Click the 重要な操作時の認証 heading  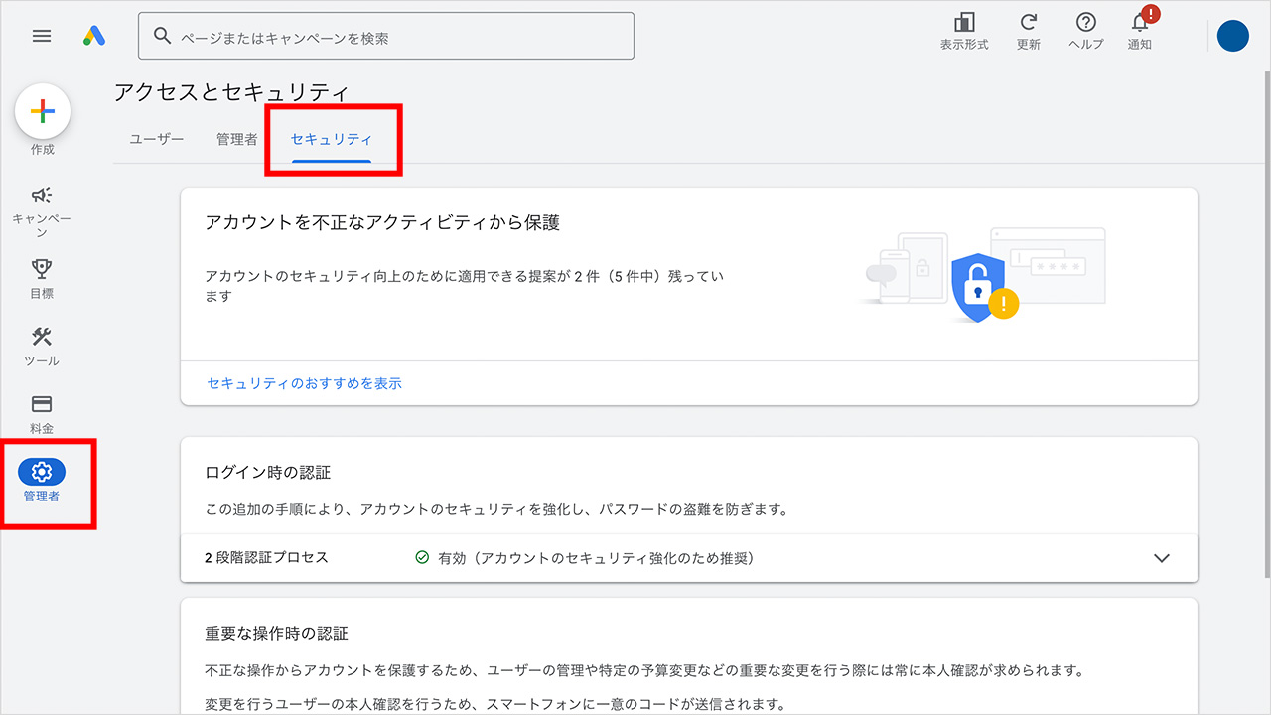point(276,633)
